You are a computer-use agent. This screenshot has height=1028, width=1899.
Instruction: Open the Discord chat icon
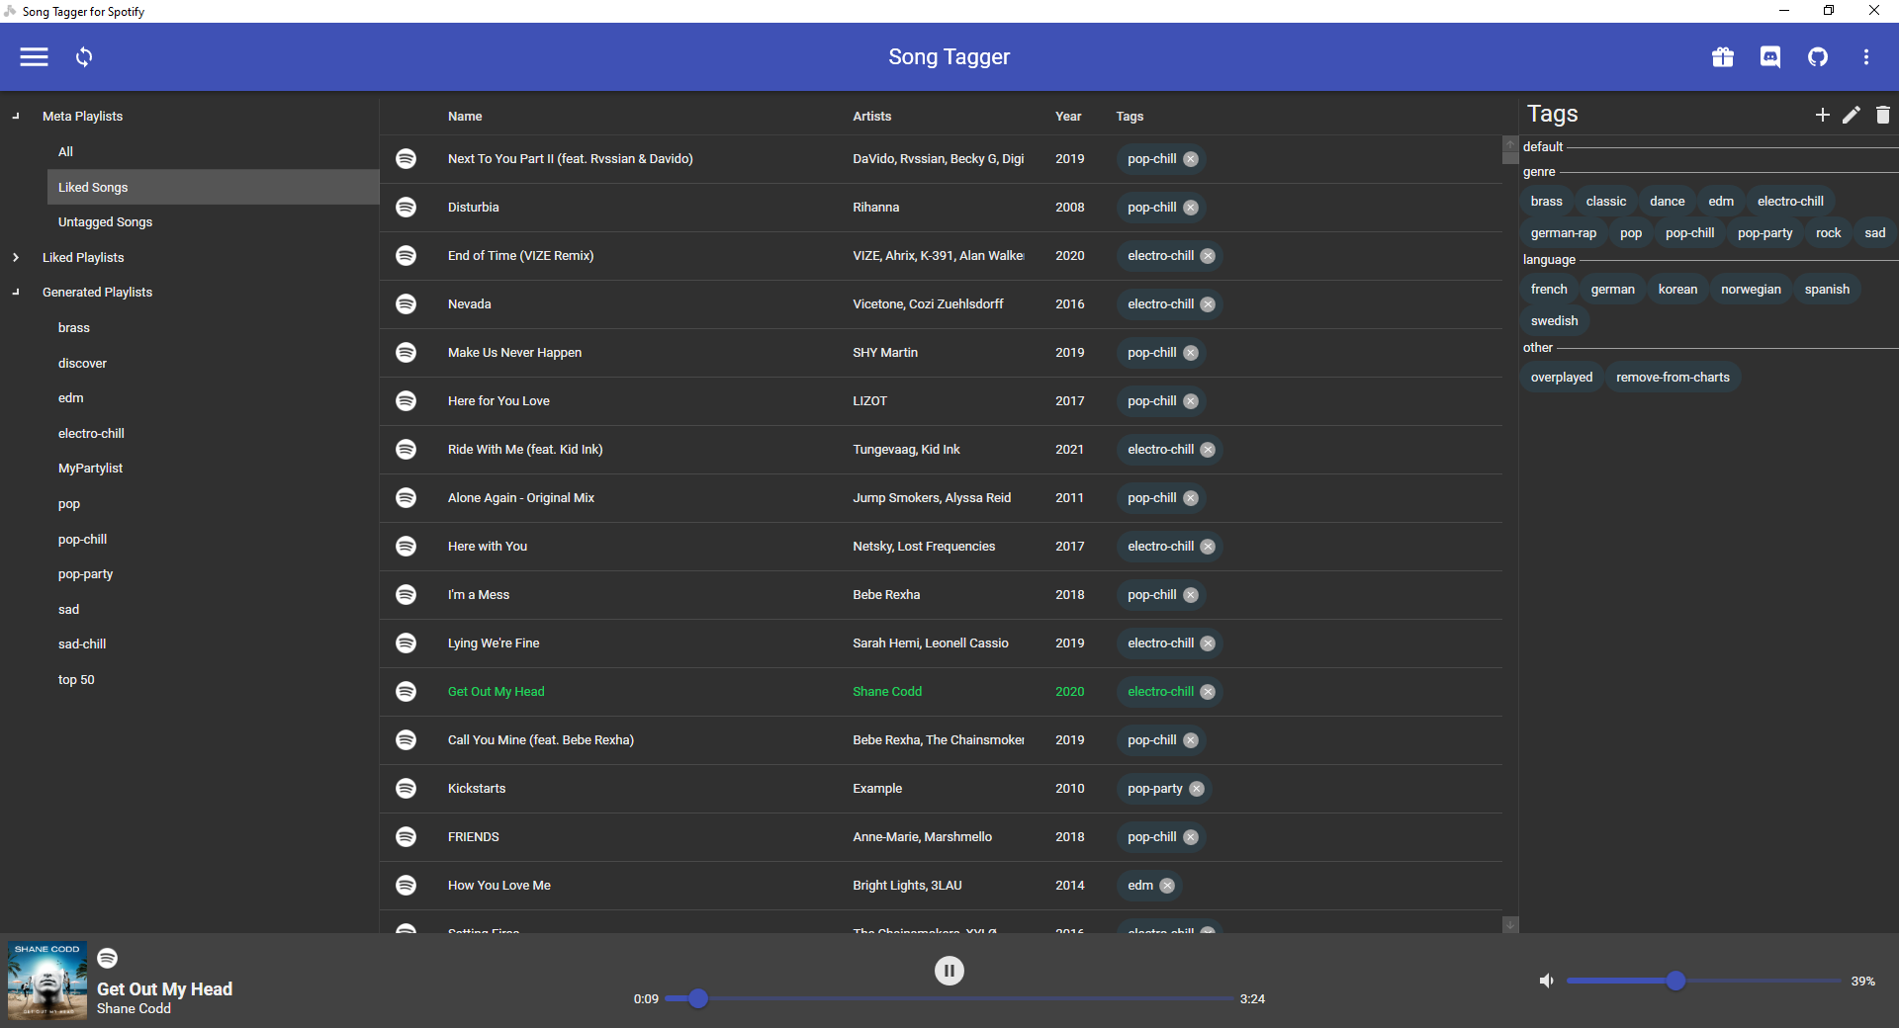(1770, 57)
